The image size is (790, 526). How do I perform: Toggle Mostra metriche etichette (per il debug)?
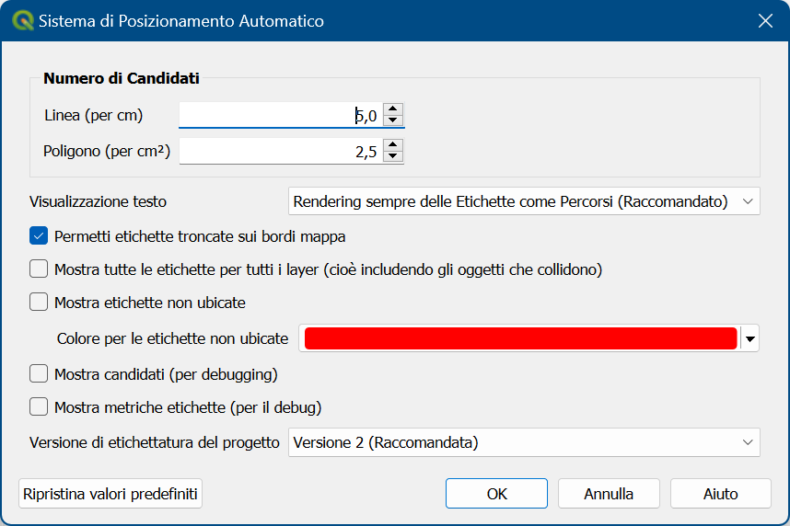tap(39, 406)
